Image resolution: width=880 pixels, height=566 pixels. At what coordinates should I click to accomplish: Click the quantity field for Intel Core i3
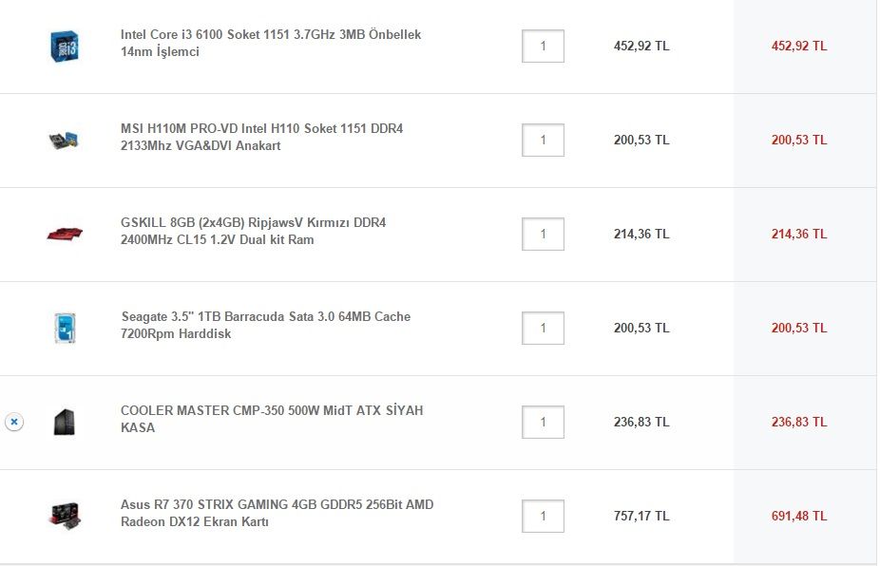click(x=543, y=46)
